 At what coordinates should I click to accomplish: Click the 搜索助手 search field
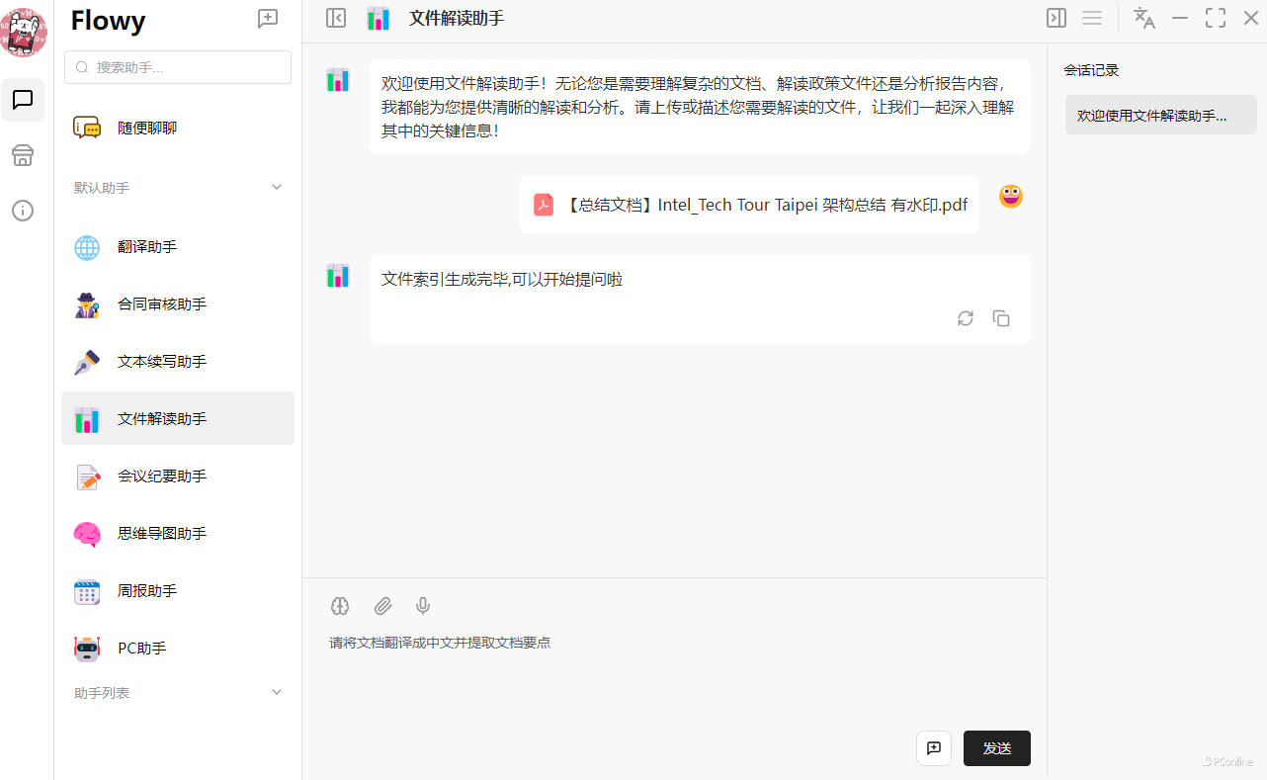pos(178,67)
